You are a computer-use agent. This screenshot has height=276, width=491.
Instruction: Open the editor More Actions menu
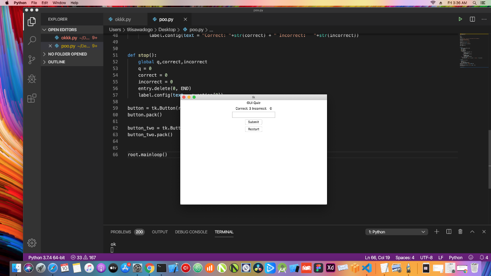484,19
